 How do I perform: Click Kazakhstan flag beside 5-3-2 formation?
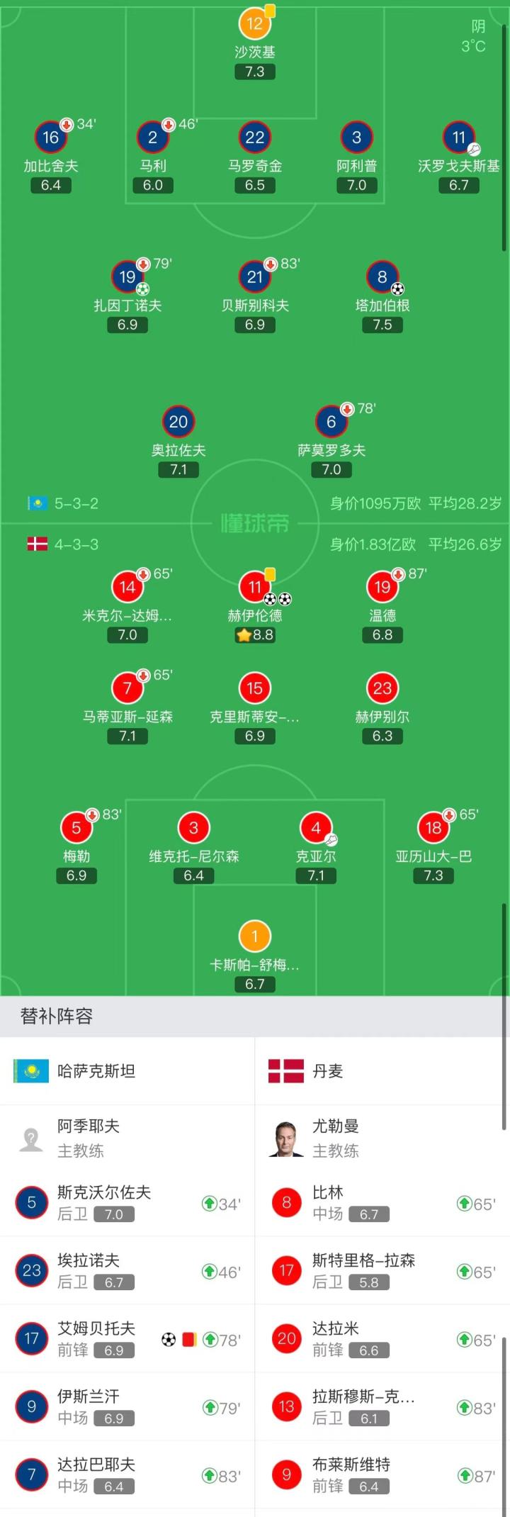[x=37, y=503]
